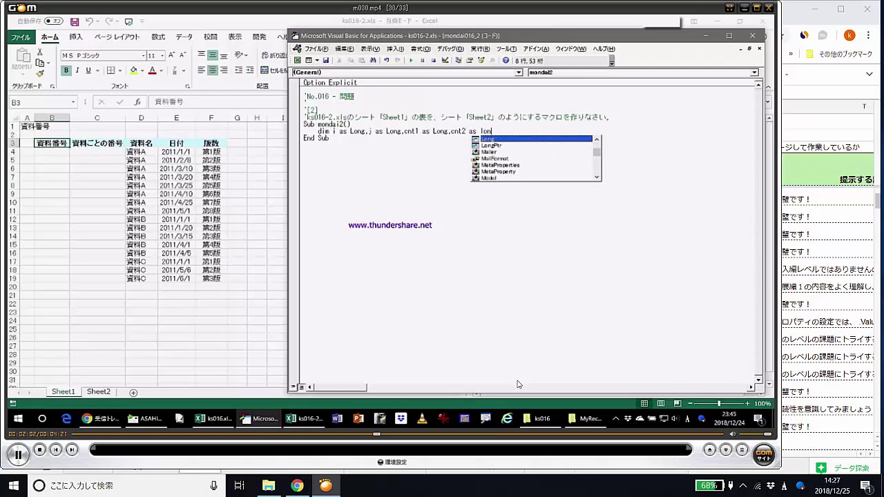Click the insert function fx icon
Screen dimensions: 884x497
coord(137,102)
